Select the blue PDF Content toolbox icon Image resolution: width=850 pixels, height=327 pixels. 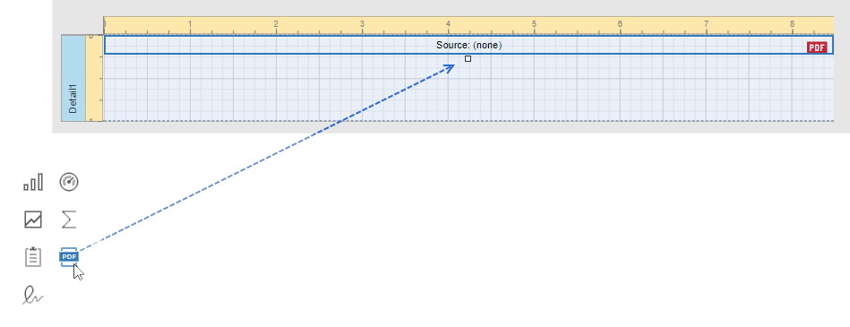[69, 256]
